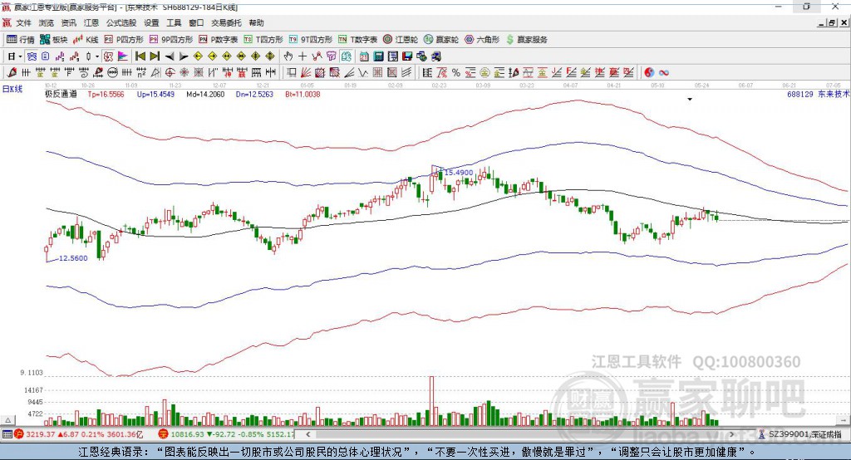Select the n² time-cycle tool
851x460 pixels.
[x=141, y=72]
